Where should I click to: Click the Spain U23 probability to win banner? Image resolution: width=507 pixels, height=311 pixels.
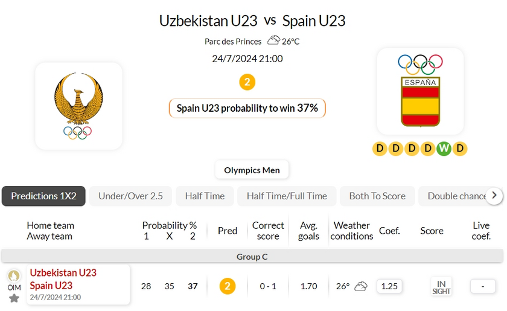click(247, 108)
